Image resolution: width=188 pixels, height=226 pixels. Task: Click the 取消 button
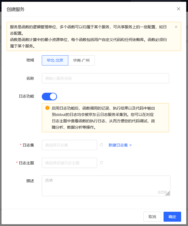152,217
